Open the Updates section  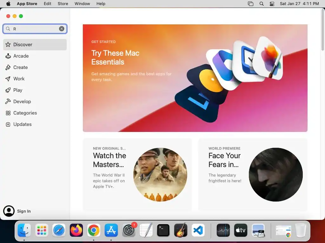coord(35,124)
